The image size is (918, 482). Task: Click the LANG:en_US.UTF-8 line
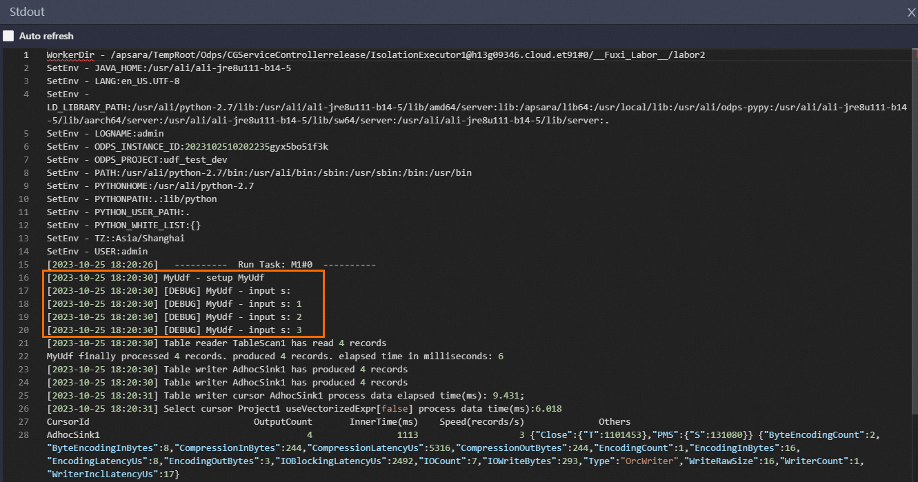pos(113,81)
